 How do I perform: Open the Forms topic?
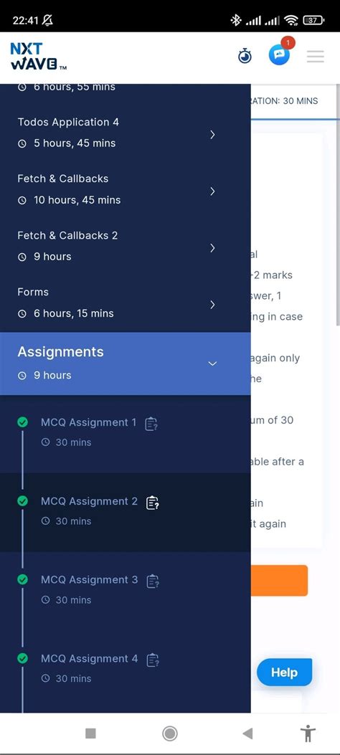tap(126, 303)
